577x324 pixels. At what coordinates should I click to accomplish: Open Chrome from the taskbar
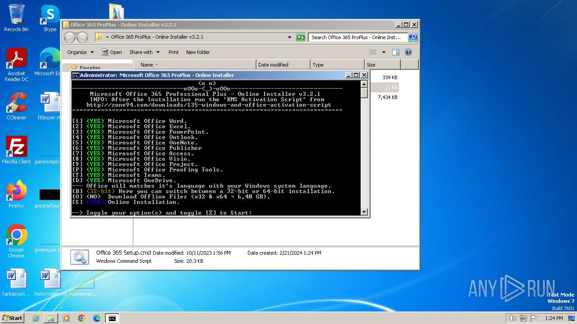82,318
